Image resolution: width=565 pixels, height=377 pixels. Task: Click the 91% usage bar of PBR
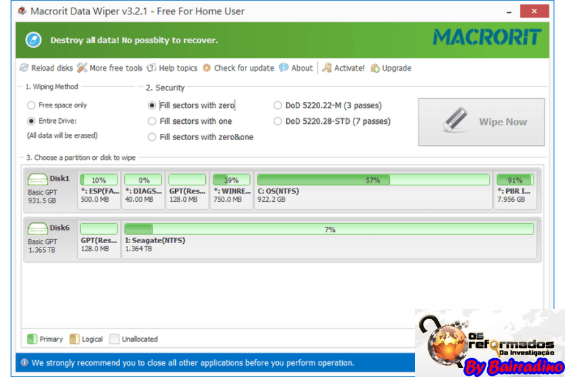click(515, 180)
